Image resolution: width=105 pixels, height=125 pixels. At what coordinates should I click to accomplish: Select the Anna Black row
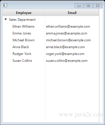[51, 47]
